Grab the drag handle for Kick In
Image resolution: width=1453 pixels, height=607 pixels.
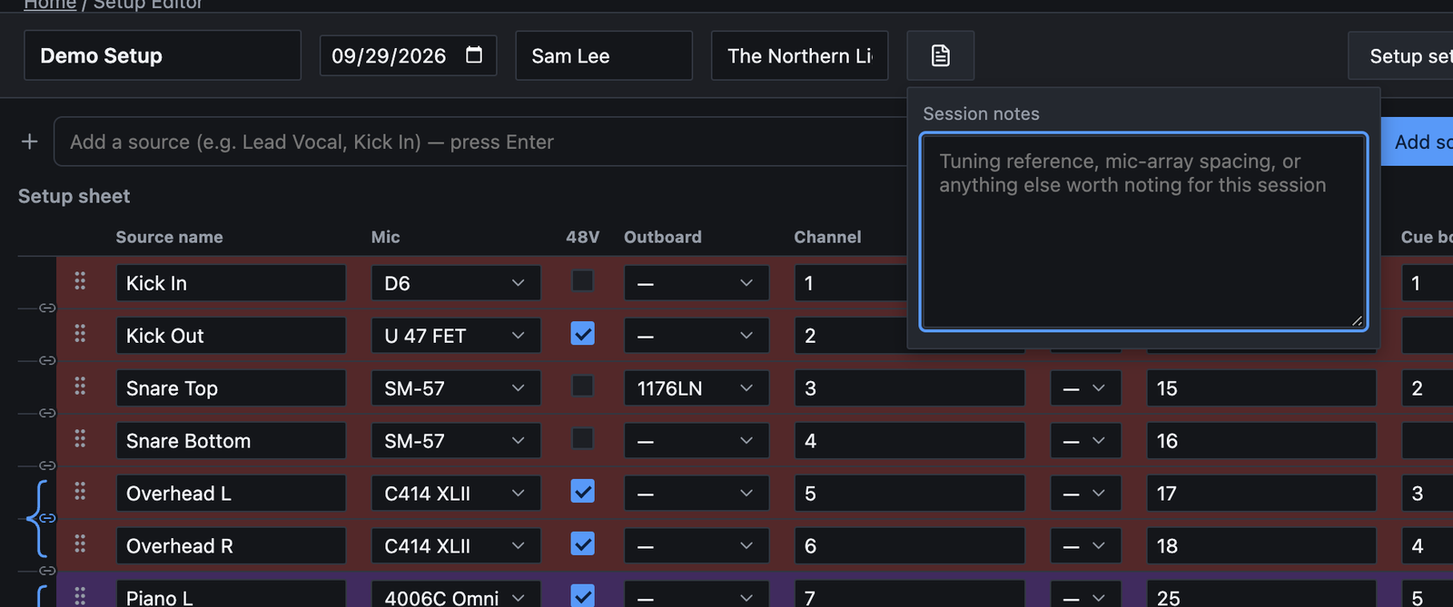pos(80,281)
